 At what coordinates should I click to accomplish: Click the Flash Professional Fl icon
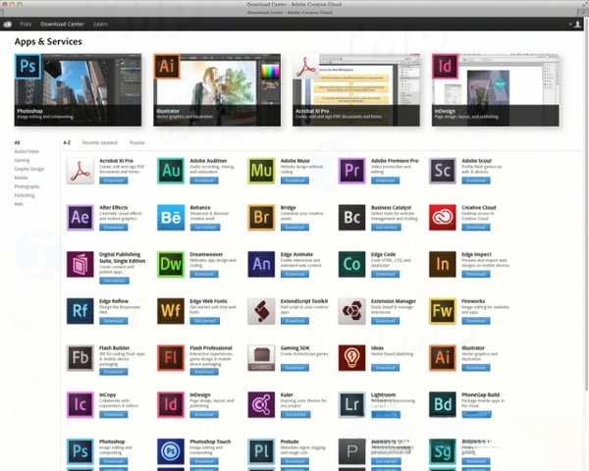click(x=171, y=358)
